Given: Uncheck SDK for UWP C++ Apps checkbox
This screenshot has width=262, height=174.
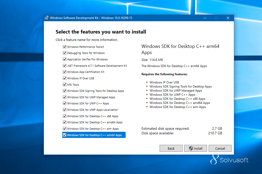Looking at the screenshot, I should tap(65, 103).
